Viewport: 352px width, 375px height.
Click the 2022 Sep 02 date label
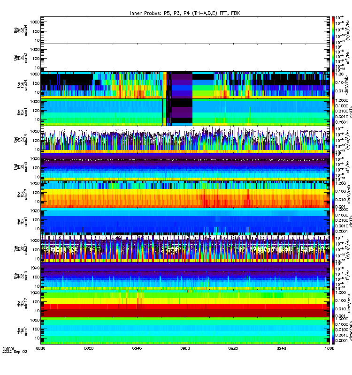coord(15,352)
